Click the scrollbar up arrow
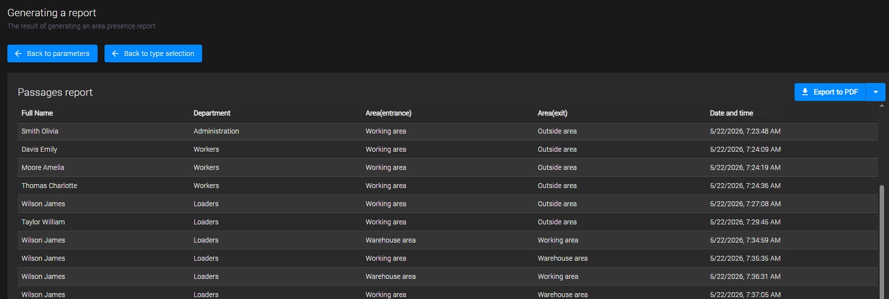 click(882, 106)
